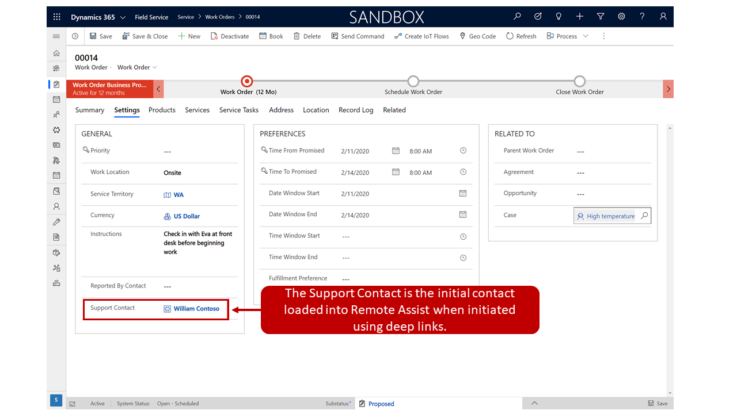
Task: Click the plus quick create icon
Action: point(580,17)
